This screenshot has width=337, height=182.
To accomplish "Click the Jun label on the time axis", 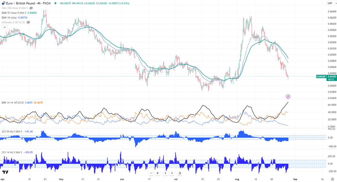I will [122, 179].
